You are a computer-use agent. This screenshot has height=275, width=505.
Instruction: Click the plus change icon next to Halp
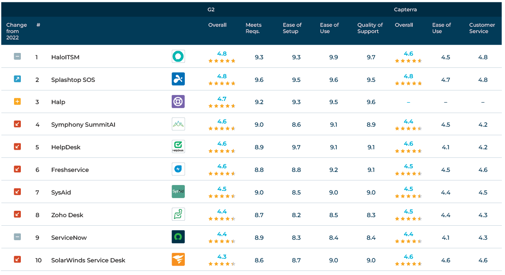coord(17,102)
